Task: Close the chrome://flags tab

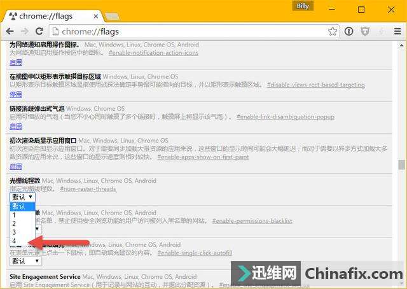Action: pyautogui.click(x=96, y=17)
